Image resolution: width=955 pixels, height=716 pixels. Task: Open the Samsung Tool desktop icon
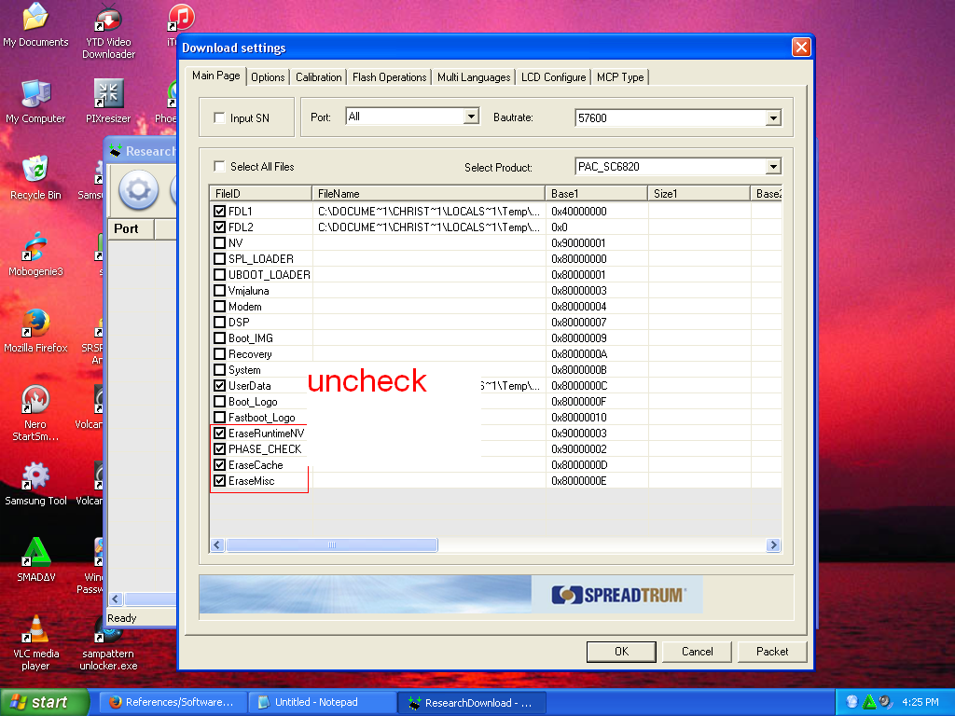point(35,476)
